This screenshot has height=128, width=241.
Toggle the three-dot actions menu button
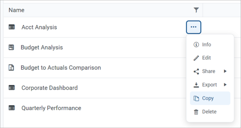[x=194, y=27]
